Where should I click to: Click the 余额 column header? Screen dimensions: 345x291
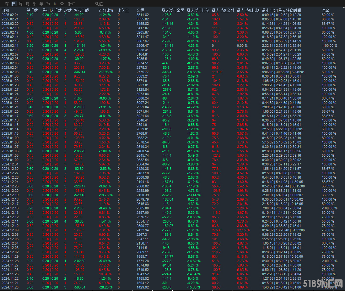click(x=140, y=10)
